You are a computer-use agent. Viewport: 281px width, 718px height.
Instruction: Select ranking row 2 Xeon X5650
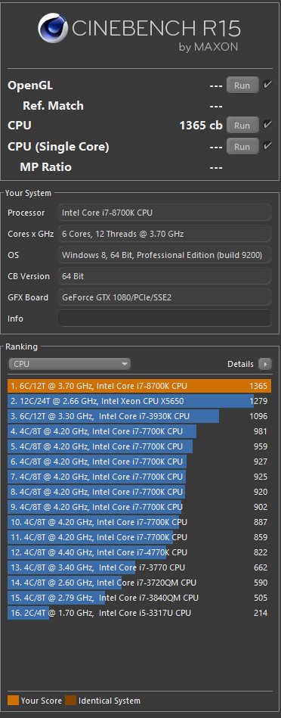pyautogui.click(x=139, y=401)
